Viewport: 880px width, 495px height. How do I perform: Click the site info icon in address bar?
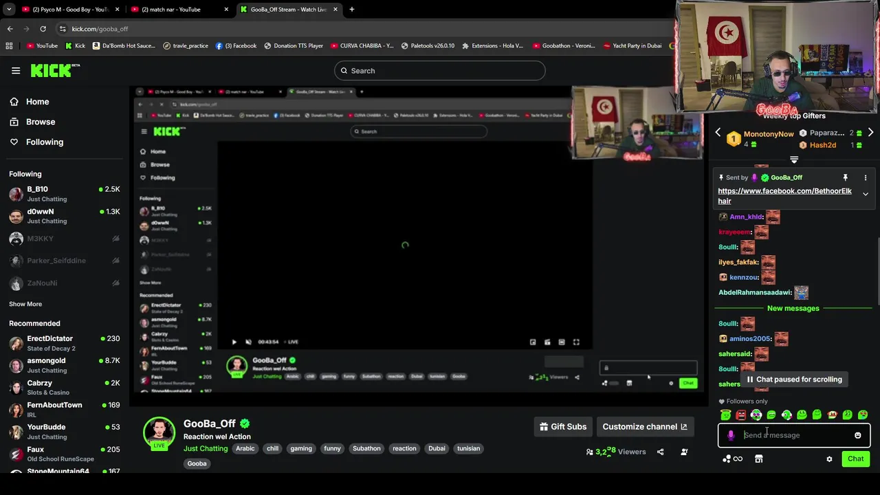click(62, 29)
